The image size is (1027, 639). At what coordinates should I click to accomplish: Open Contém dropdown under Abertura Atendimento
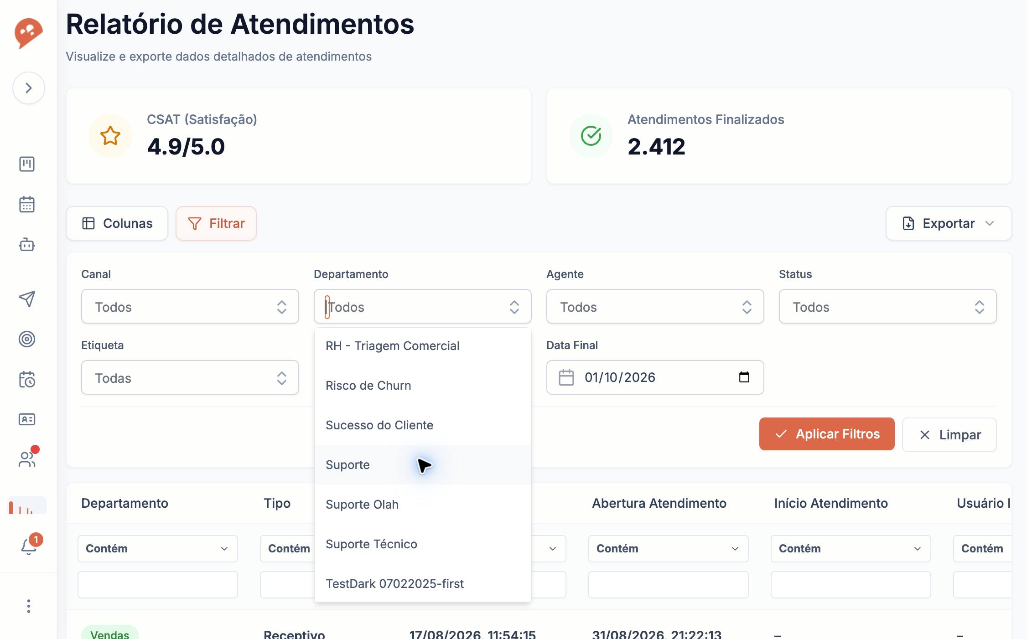tap(669, 549)
